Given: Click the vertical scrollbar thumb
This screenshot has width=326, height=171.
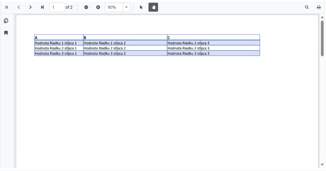Looking at the screenshot, I should pyautogui.click(x=322, y=38).
